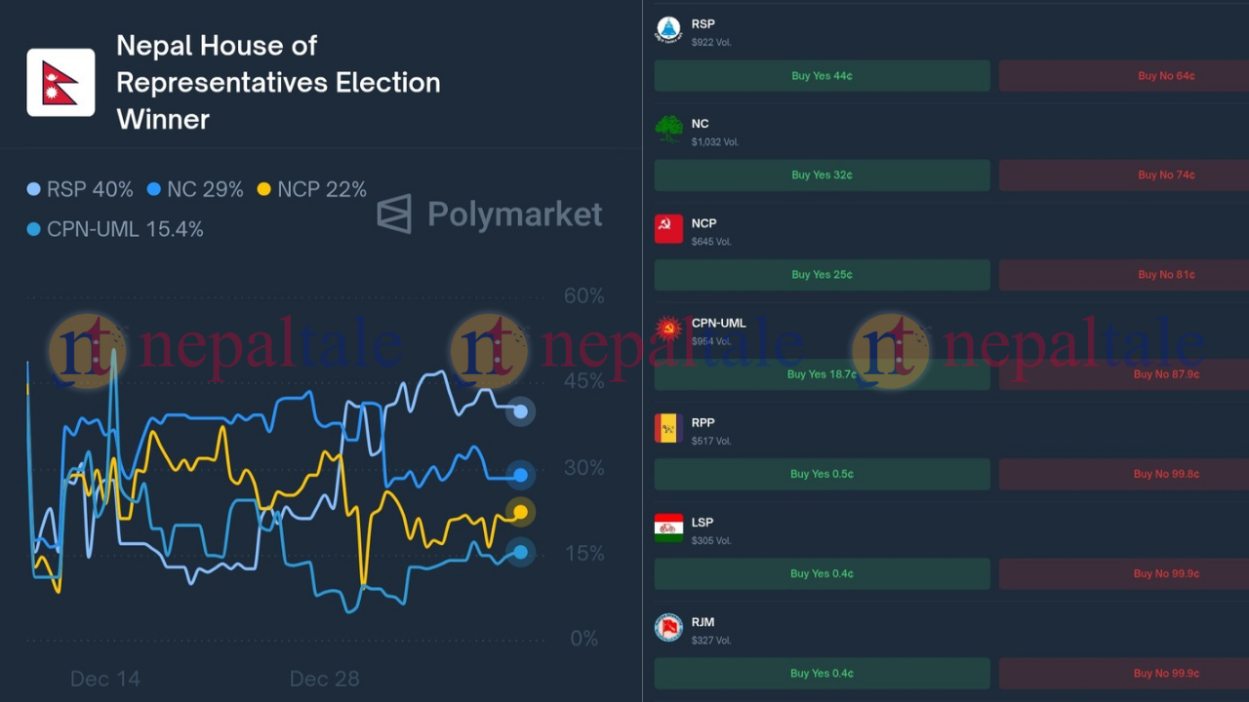This screenshot has height=702, width=1249.
Task: Click the NC endpoint dot on chart
Action: click(x=521, y=476)
